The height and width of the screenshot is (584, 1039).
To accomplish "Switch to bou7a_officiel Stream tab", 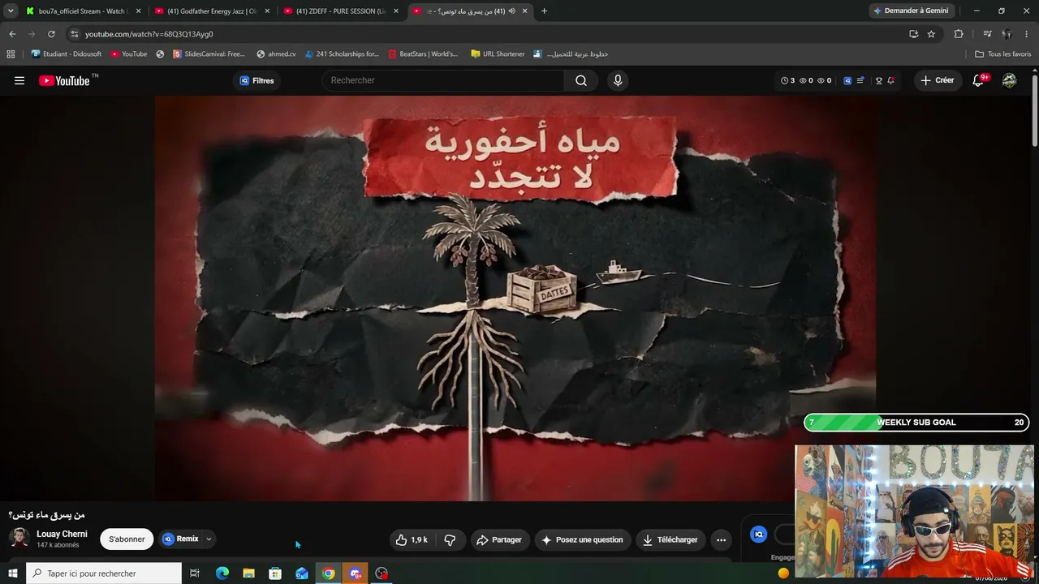I will click(x=81, y=11).
